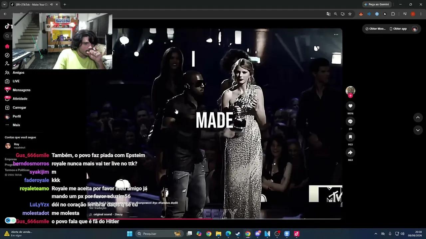Image resolution: width=426 pixels, height=239 pixels.
Task: Click Peça ao Gemini button
Action: click(x=376, y=4)
